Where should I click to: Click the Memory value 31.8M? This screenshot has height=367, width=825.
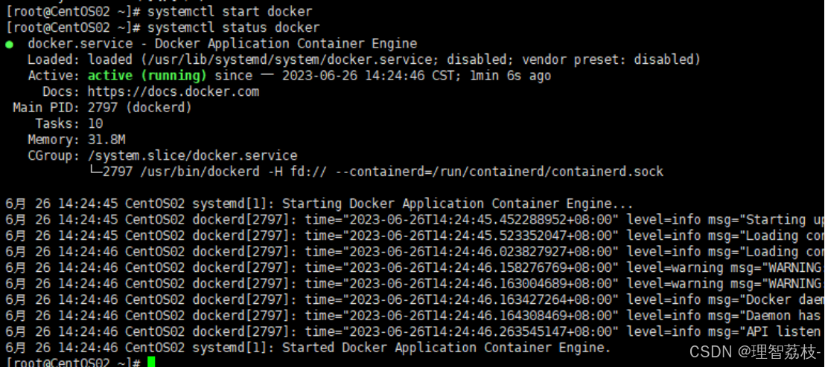[106, 140]
